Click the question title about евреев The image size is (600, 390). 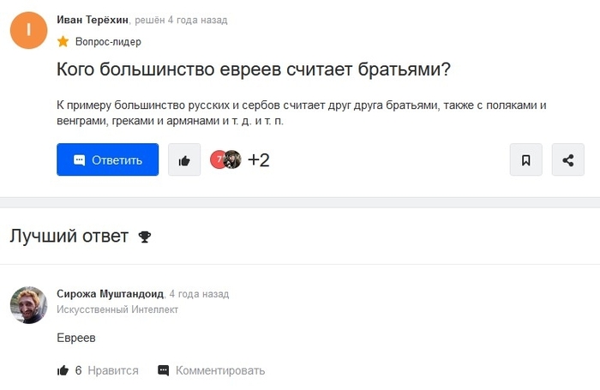[x=254, y=69]
